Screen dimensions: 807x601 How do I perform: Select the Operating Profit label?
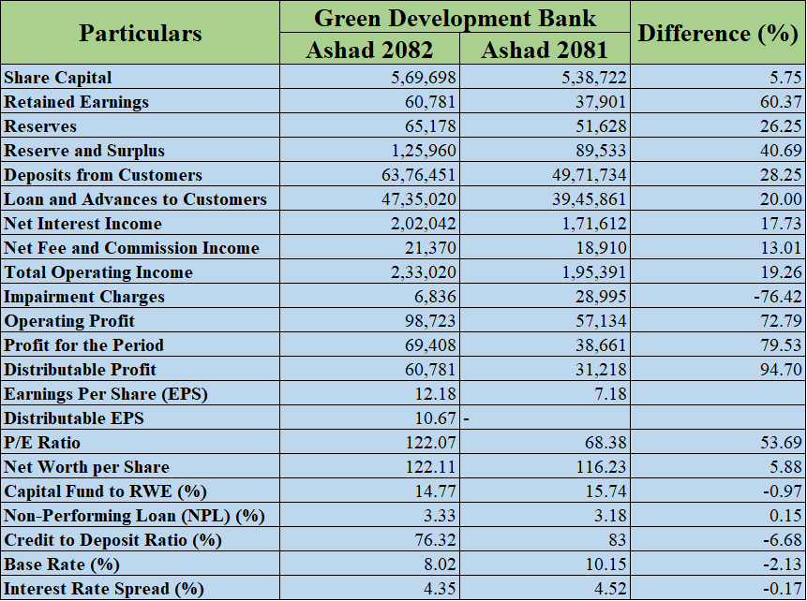pos(69,321)
